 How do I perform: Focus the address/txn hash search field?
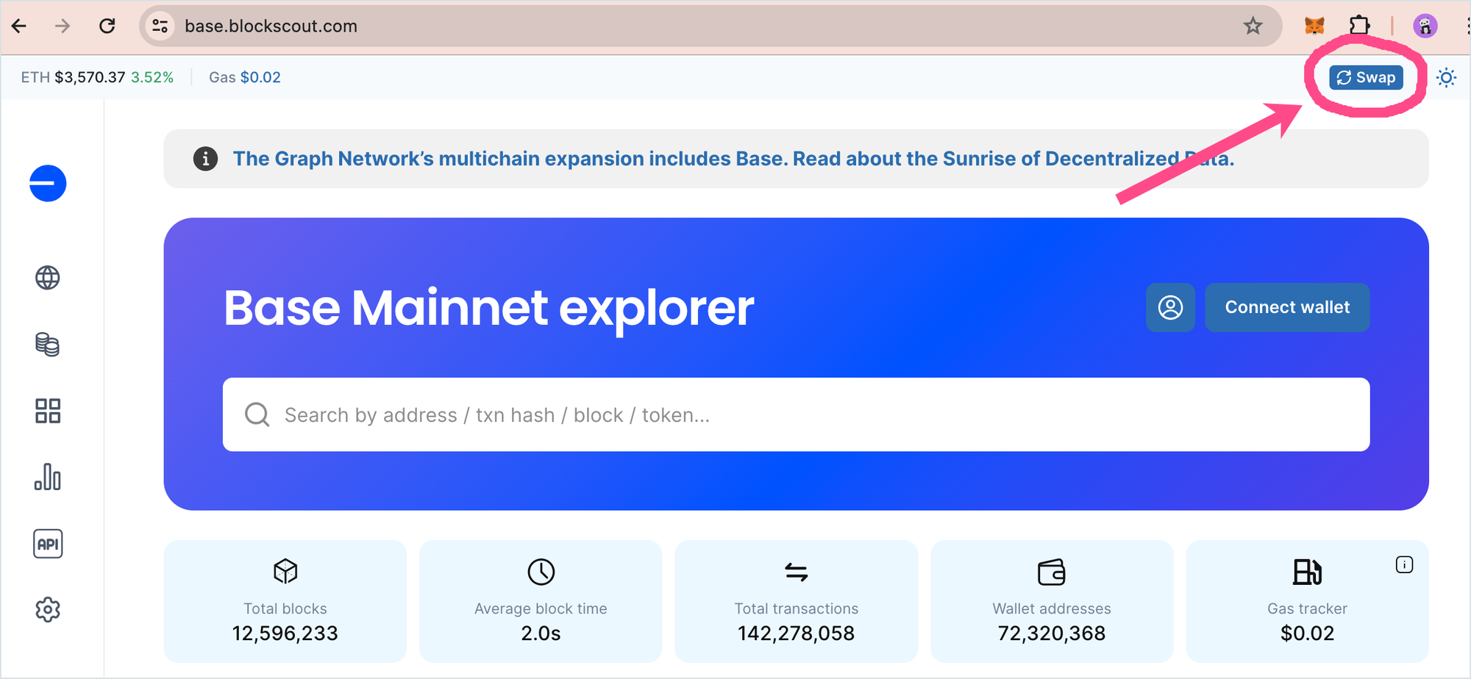tap(796, 414)
